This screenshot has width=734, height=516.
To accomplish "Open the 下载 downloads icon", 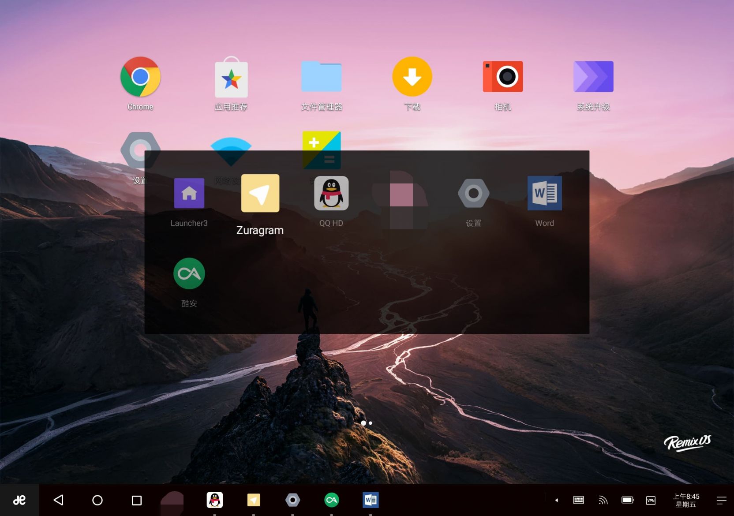I will point(412,76).
